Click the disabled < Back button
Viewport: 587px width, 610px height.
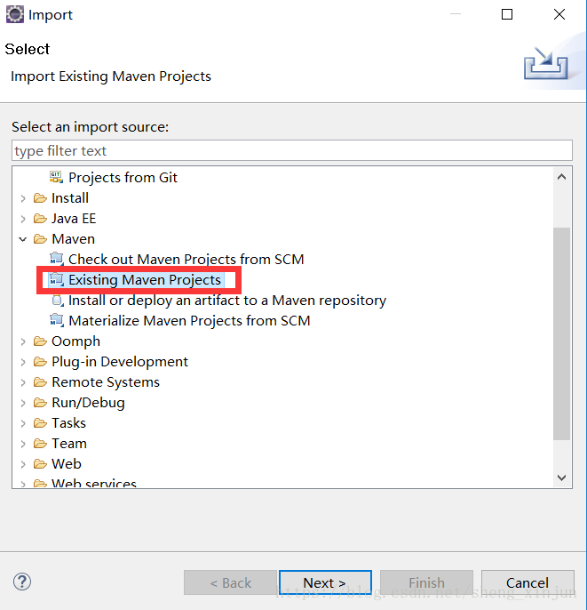[230, 582]
